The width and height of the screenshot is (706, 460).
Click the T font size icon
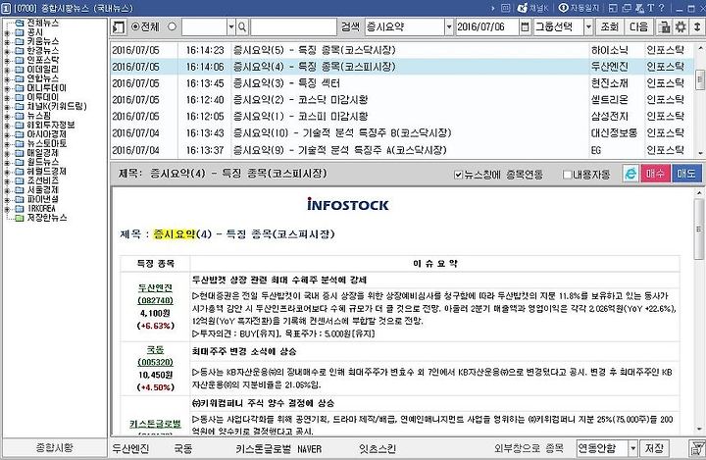[x=650, y=8]
